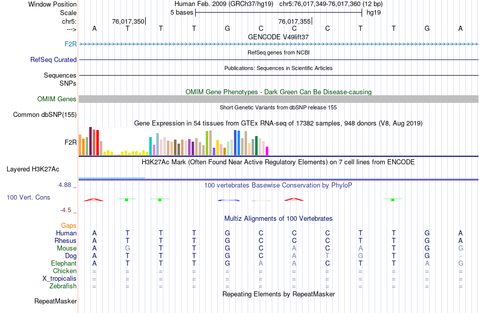Viewport: 479px width, 313px height.
Task: Click the Human species row label
Action: coord(66,233)
